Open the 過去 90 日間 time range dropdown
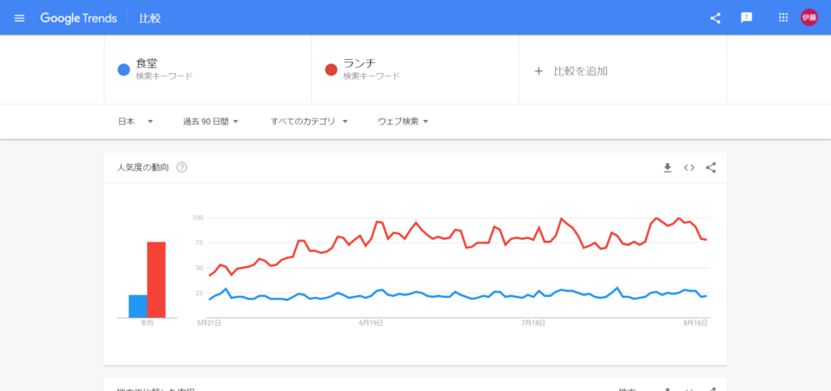The height and width of the screenshot is (391, 831). click(210, 122)
